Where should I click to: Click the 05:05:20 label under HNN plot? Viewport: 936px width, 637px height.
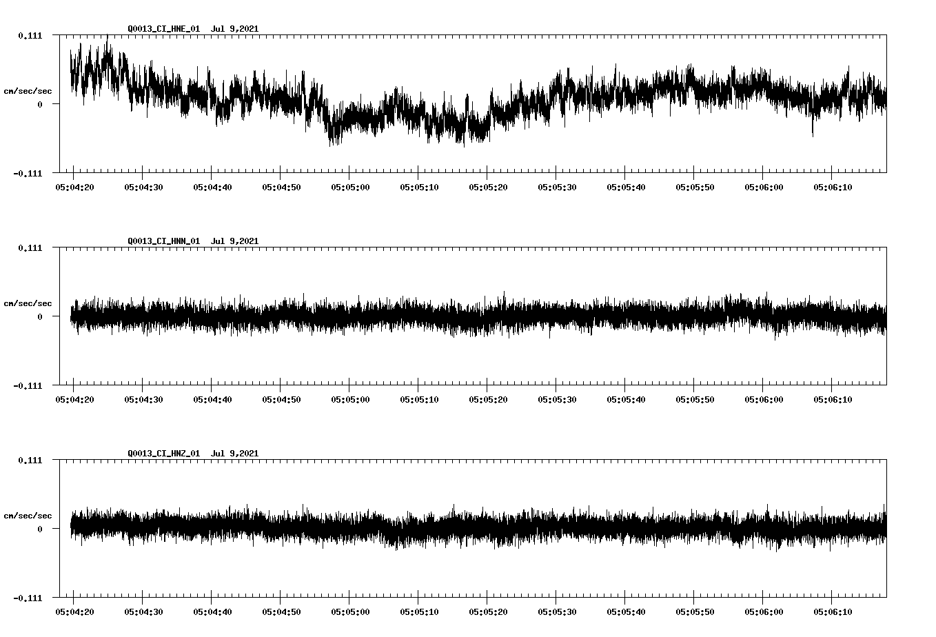[488, 399]
